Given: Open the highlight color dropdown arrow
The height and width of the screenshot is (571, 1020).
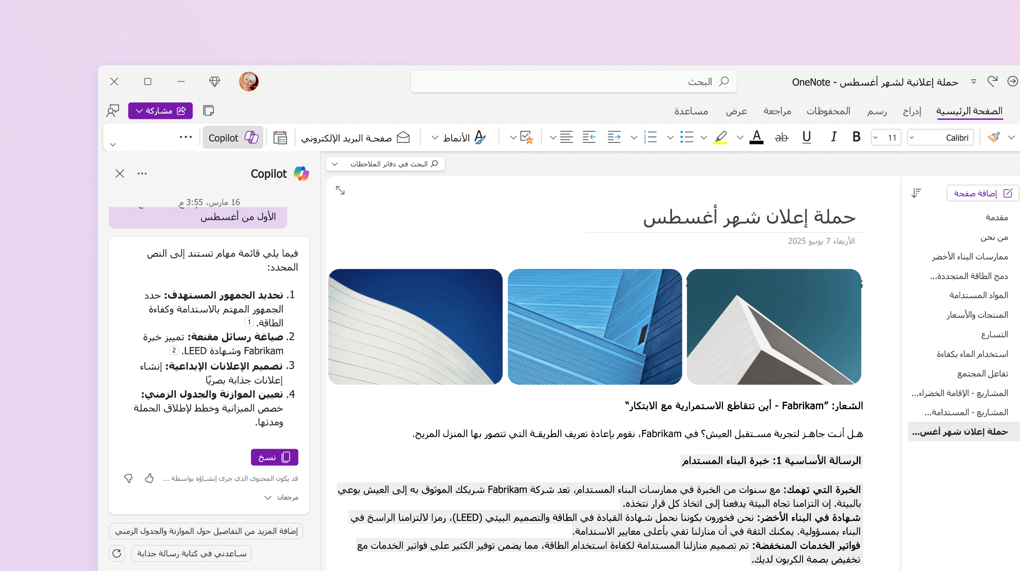Looking at the screenshot, I should click(704, 137).
